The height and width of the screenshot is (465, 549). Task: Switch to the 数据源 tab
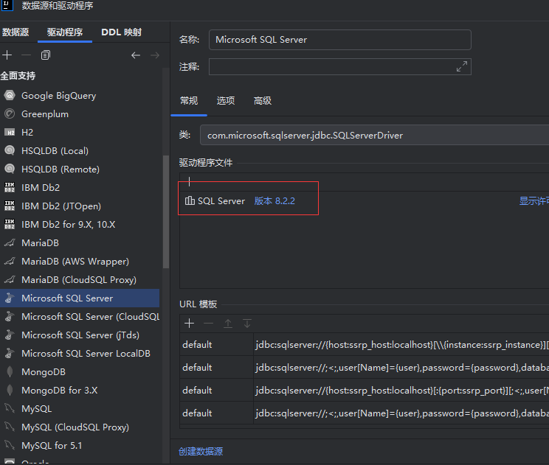pos(15,32)
